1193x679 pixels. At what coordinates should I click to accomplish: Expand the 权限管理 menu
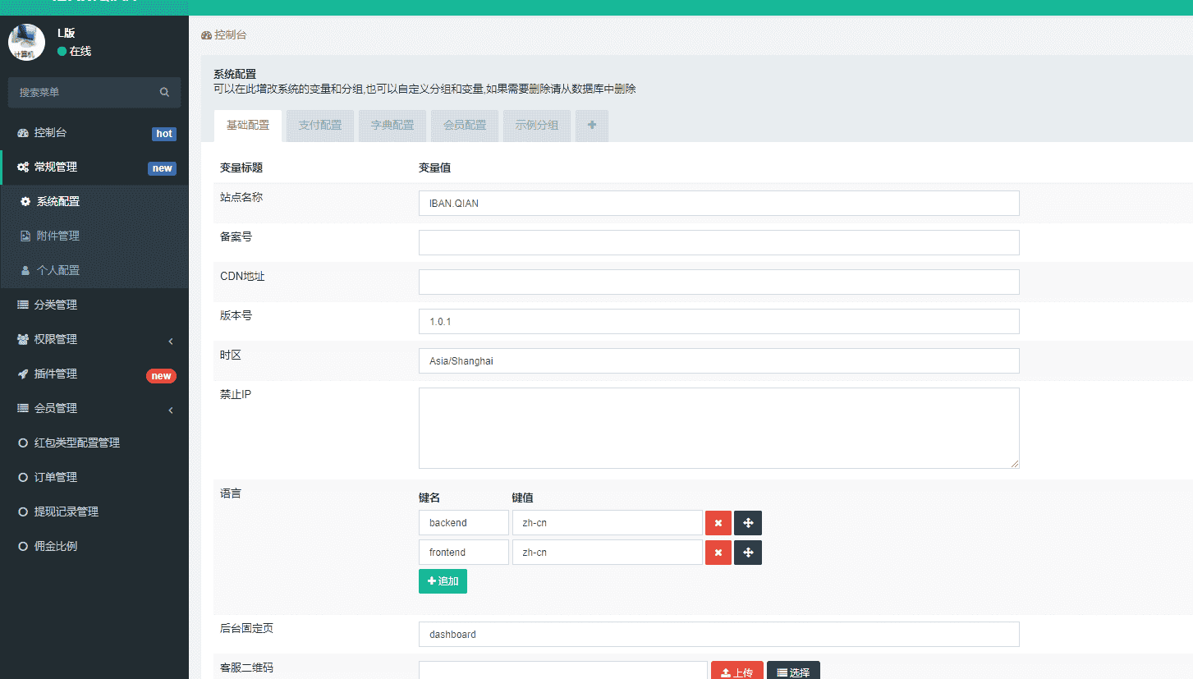point(94,339)
